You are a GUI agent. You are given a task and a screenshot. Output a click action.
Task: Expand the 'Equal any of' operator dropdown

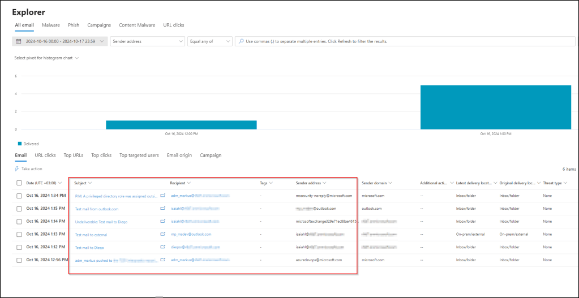210,41
